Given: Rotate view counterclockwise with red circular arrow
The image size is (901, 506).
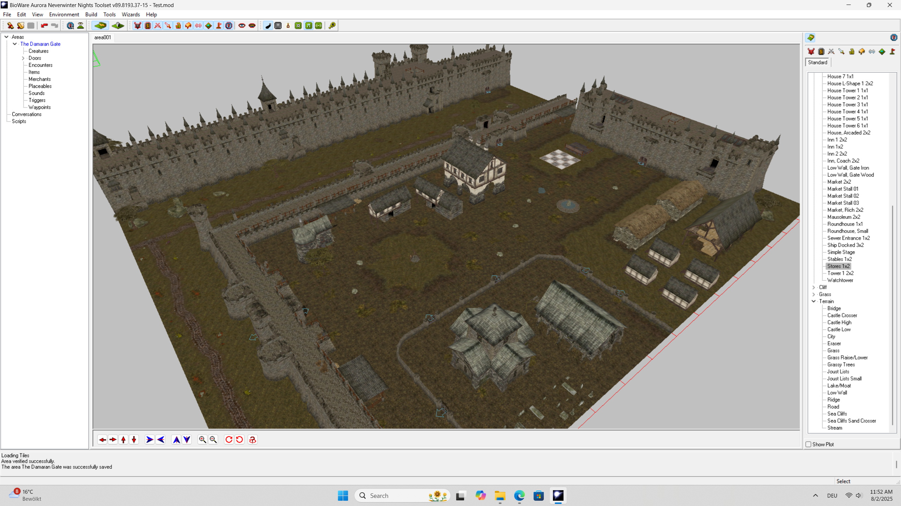Looking at the screenshot, I should point(239,440).
